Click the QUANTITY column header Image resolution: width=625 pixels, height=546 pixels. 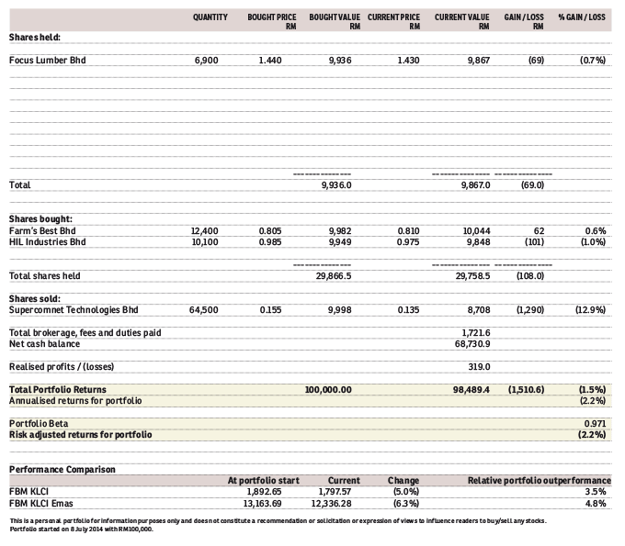[210, 17]
